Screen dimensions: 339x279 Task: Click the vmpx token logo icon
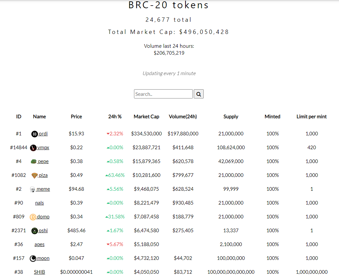pyautogui.click(x=33, y=148)
